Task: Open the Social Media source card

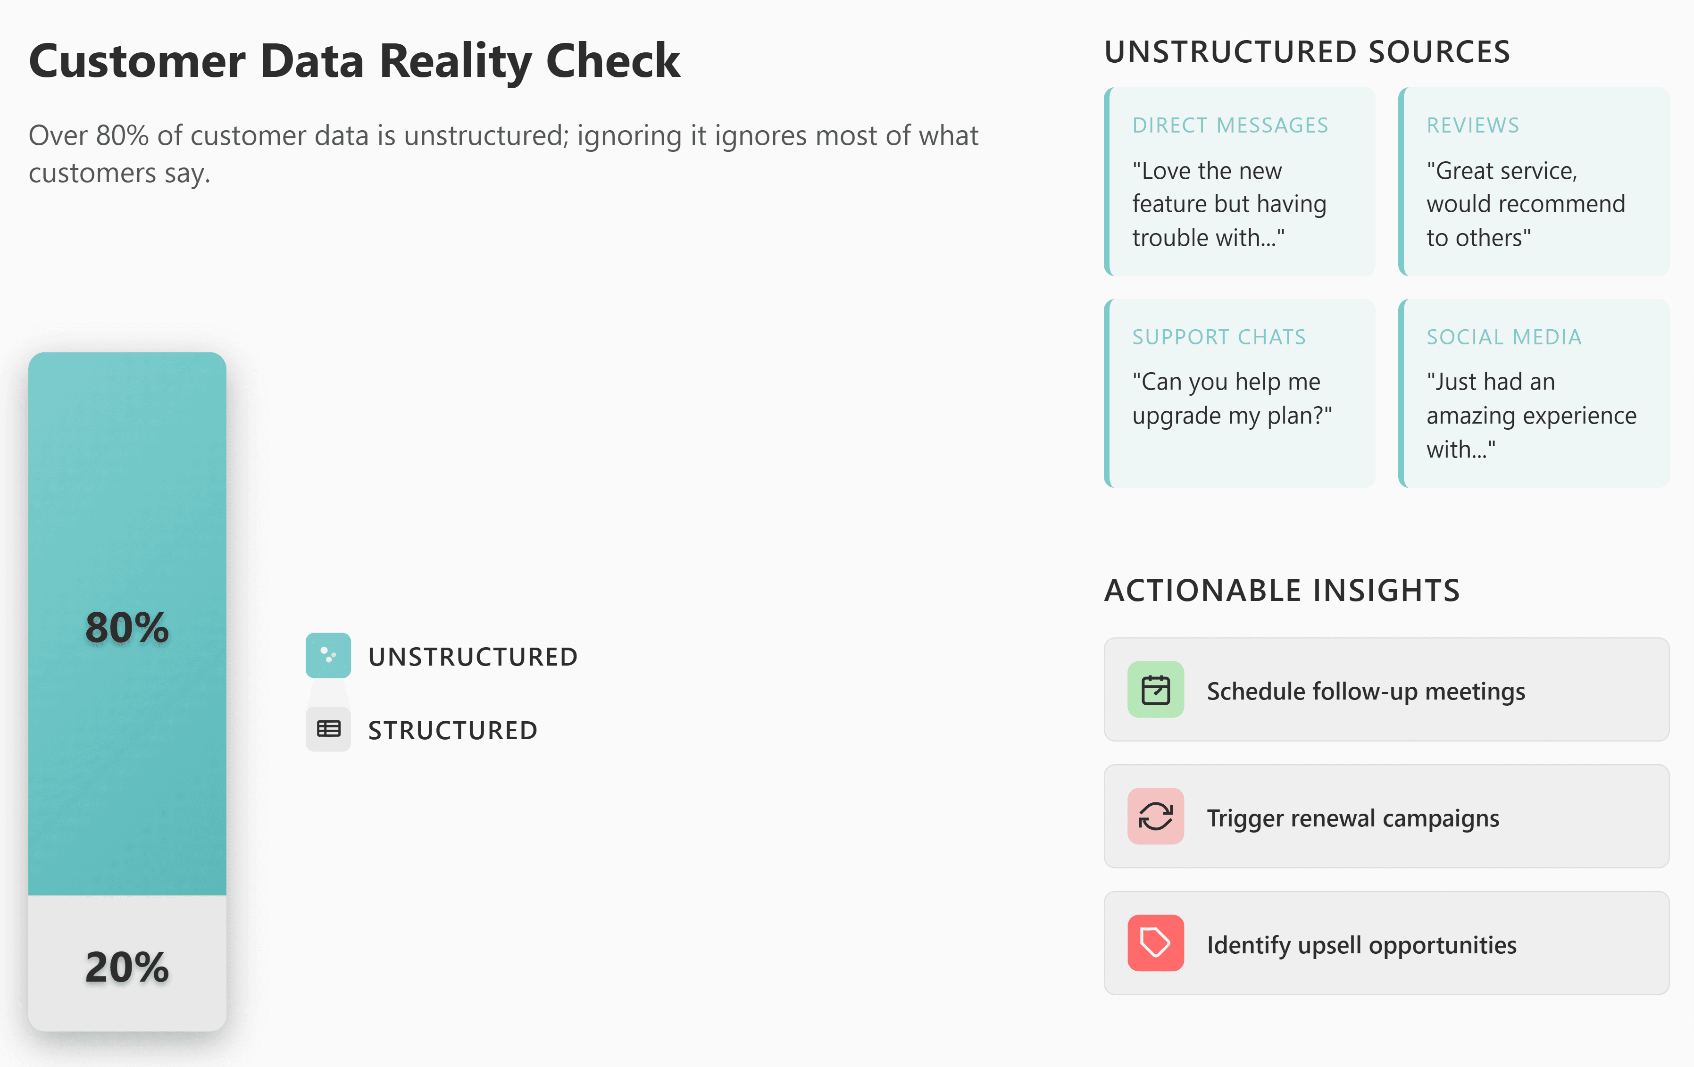Action: pyautogui.click(x=1534, y=393)
